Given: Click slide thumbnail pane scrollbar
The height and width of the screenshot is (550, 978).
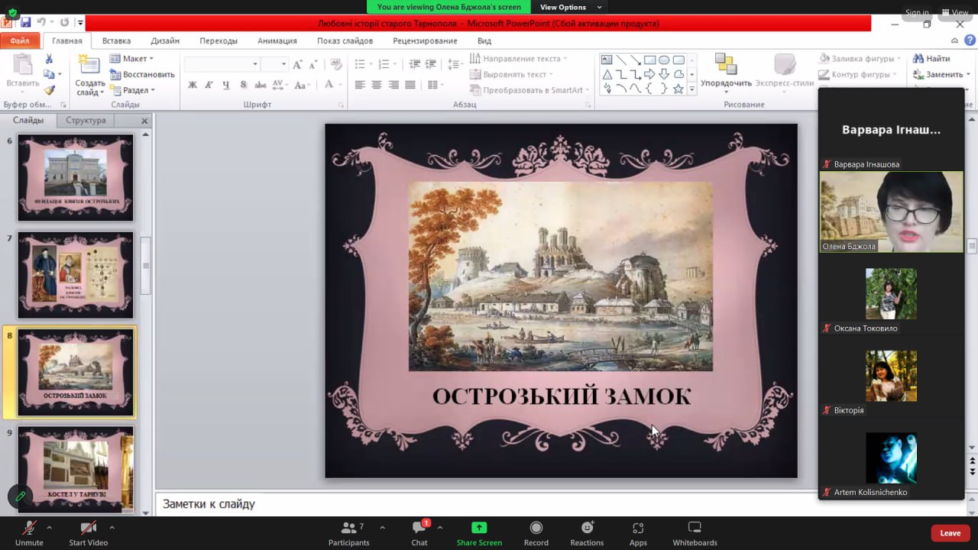Looking at the screenshot, I should click(x=146, y=265).
